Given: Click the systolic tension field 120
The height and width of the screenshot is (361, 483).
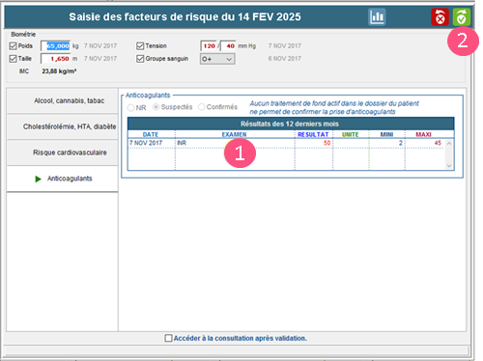Looking at the screenshot, I should tap(209, 46).
